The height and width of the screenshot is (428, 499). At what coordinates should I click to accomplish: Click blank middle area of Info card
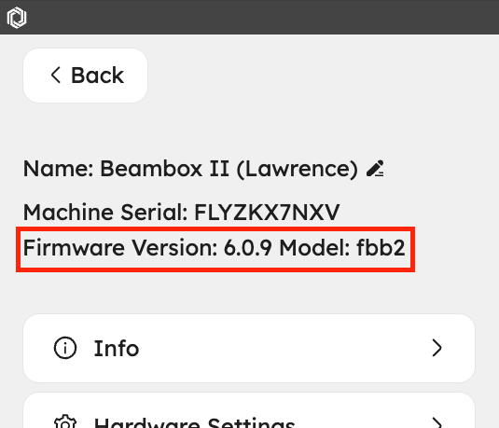coord(284,348)
